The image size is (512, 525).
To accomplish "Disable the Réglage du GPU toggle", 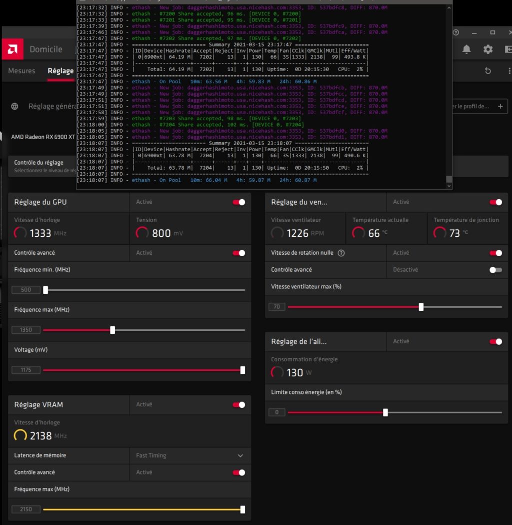I will tap(238, 202).
